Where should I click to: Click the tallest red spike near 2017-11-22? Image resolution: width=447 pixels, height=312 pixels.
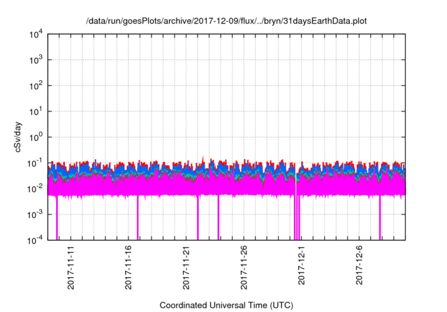(203, 159)
